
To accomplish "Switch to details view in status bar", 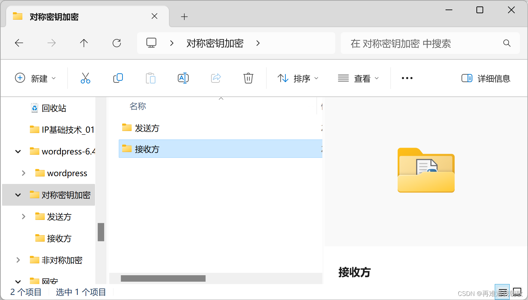I will 502,291.
